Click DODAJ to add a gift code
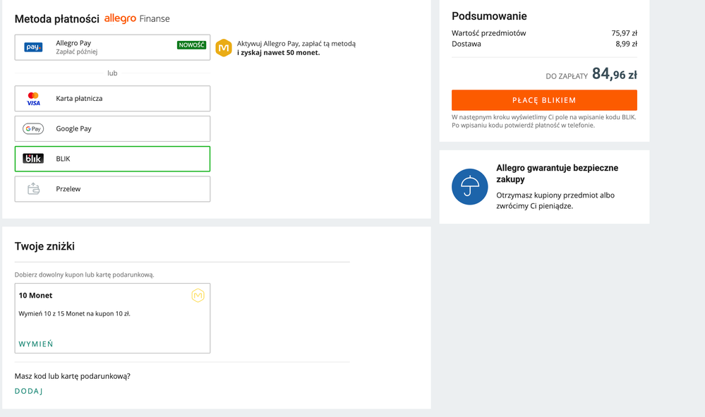Viewport: 705px width, 417px height. [x=29, y=391]
